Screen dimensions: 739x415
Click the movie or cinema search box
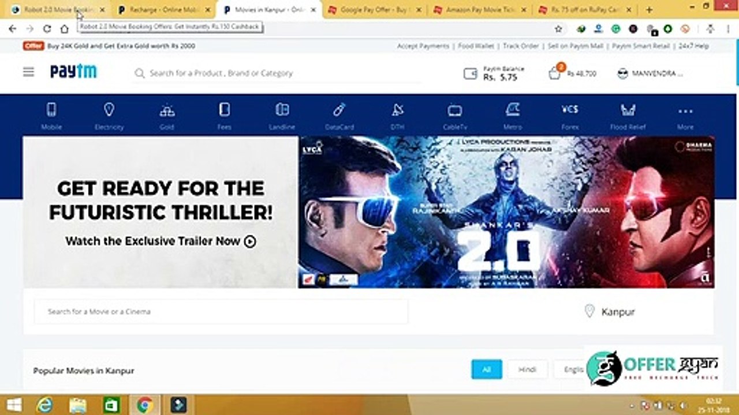pos(221,311)
